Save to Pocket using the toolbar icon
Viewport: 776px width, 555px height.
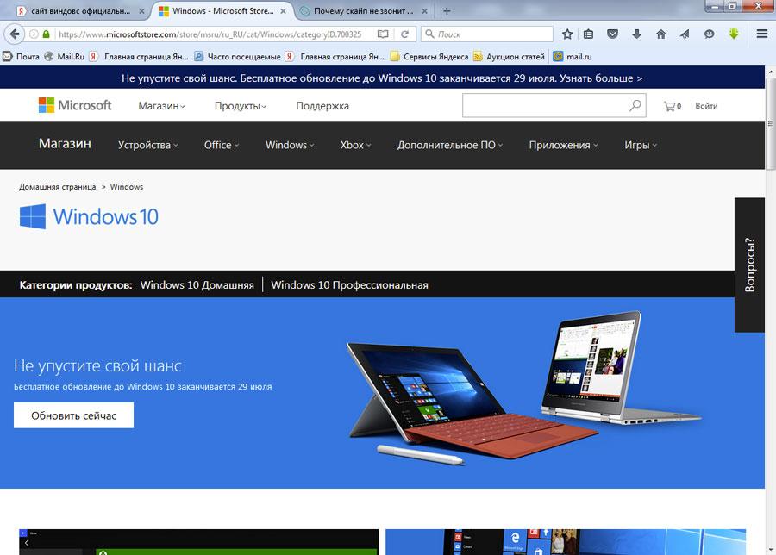tap(613, 34)
